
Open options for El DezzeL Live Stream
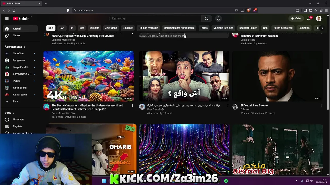(321, 106)
